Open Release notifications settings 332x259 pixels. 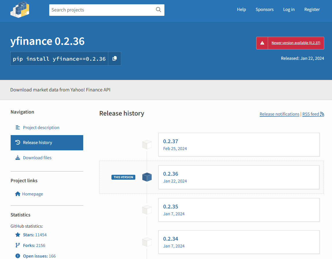point(279,114)
